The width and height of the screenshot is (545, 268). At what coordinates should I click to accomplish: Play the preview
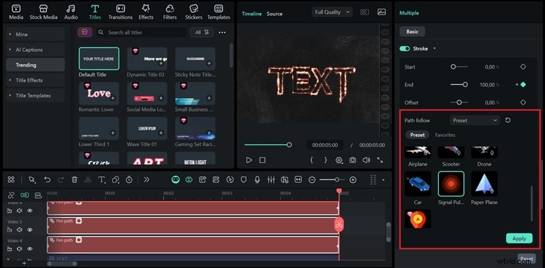249,160
